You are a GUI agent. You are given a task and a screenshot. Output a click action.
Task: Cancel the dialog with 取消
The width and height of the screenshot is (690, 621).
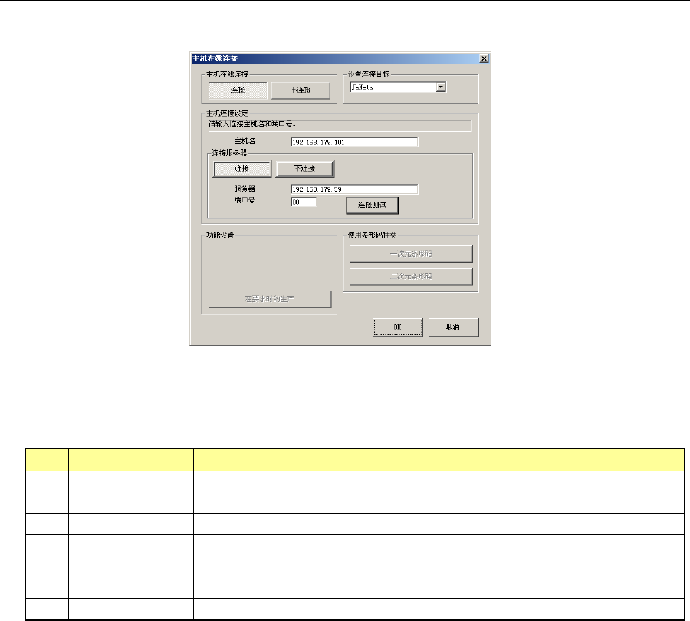[453, 327]
